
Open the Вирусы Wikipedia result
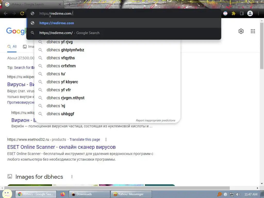click(x=21, y=84)
